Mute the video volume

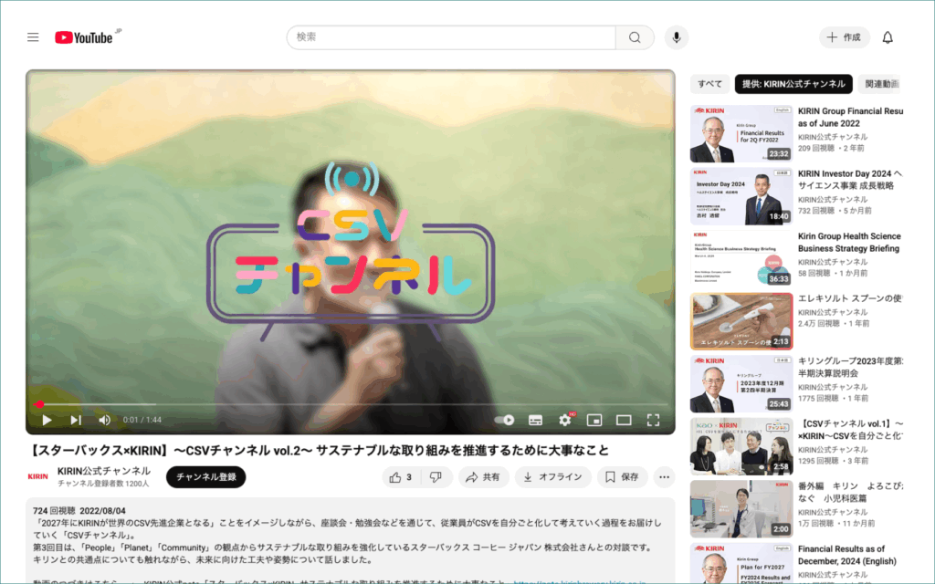104,420
